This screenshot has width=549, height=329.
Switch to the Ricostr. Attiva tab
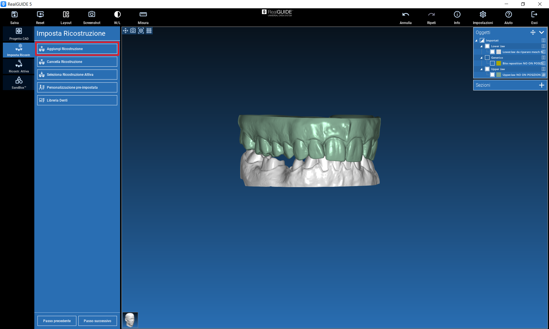point(19,66)
